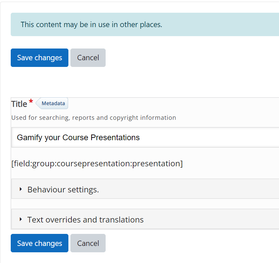Place cursor on word 'Presentations' in title
279x263 pixels.
tap(115, 138)
